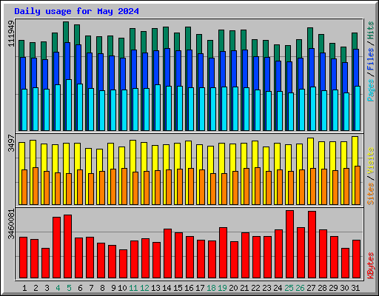The image size is (379, 296).
Task: Click the cyan Pages bar for day 13
Action: coord(158,107)
